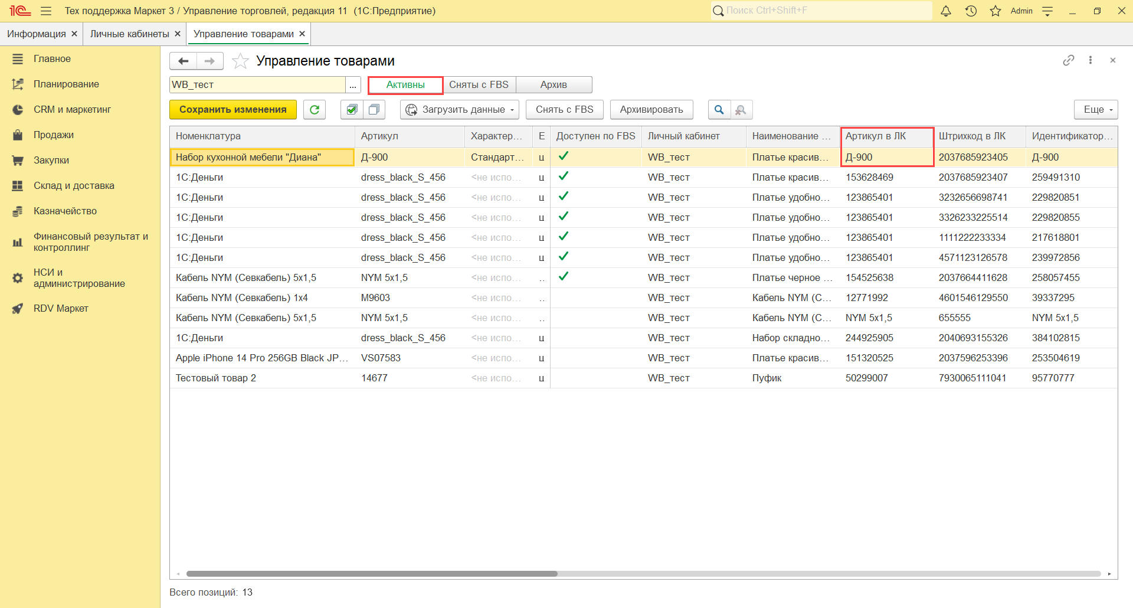
Task: Click the Архивировать button
Action: click(651, 110)
